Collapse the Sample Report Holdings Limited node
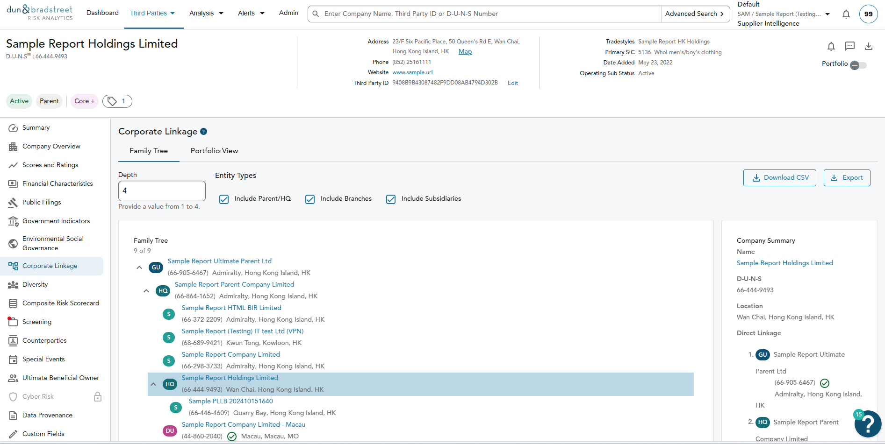 153,384
